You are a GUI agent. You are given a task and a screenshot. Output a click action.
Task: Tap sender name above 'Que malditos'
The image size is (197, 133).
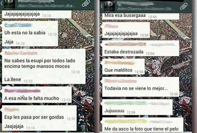[x=120, y=63]
